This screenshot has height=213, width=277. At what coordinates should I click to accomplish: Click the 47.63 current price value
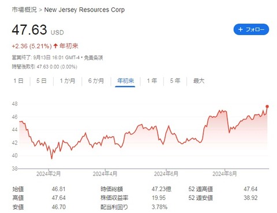coord(29,30)
